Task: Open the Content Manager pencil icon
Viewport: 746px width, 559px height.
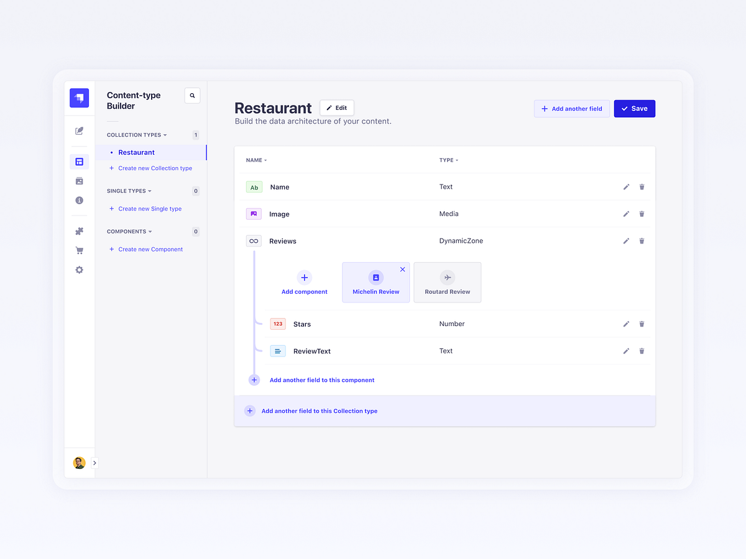Action: pos(79,130)
